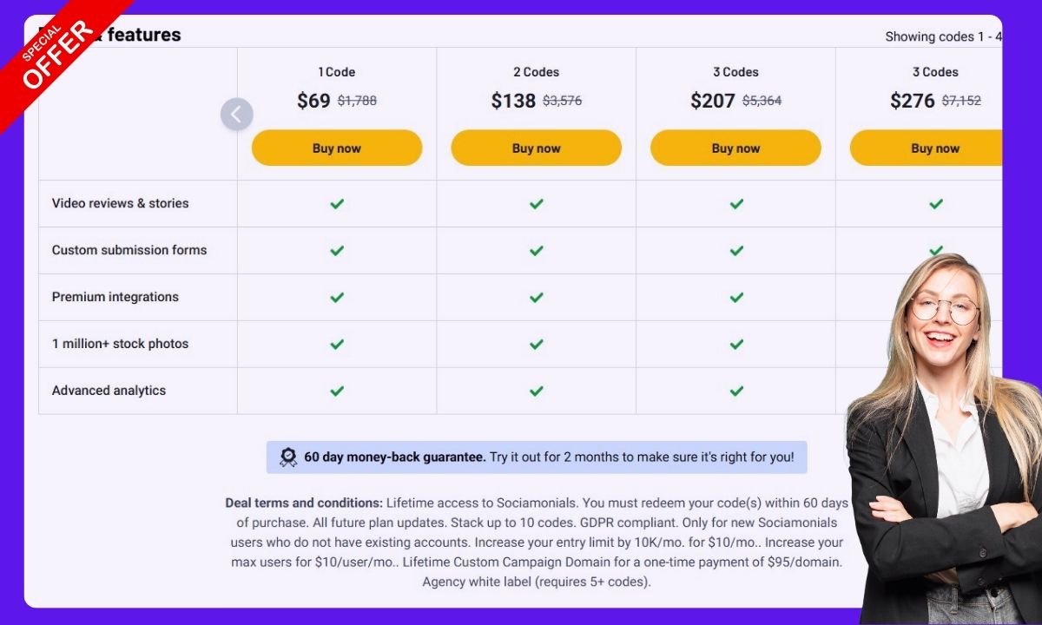
Task: Click the Advanced analytics row label
Action: (x=109, y=391)
